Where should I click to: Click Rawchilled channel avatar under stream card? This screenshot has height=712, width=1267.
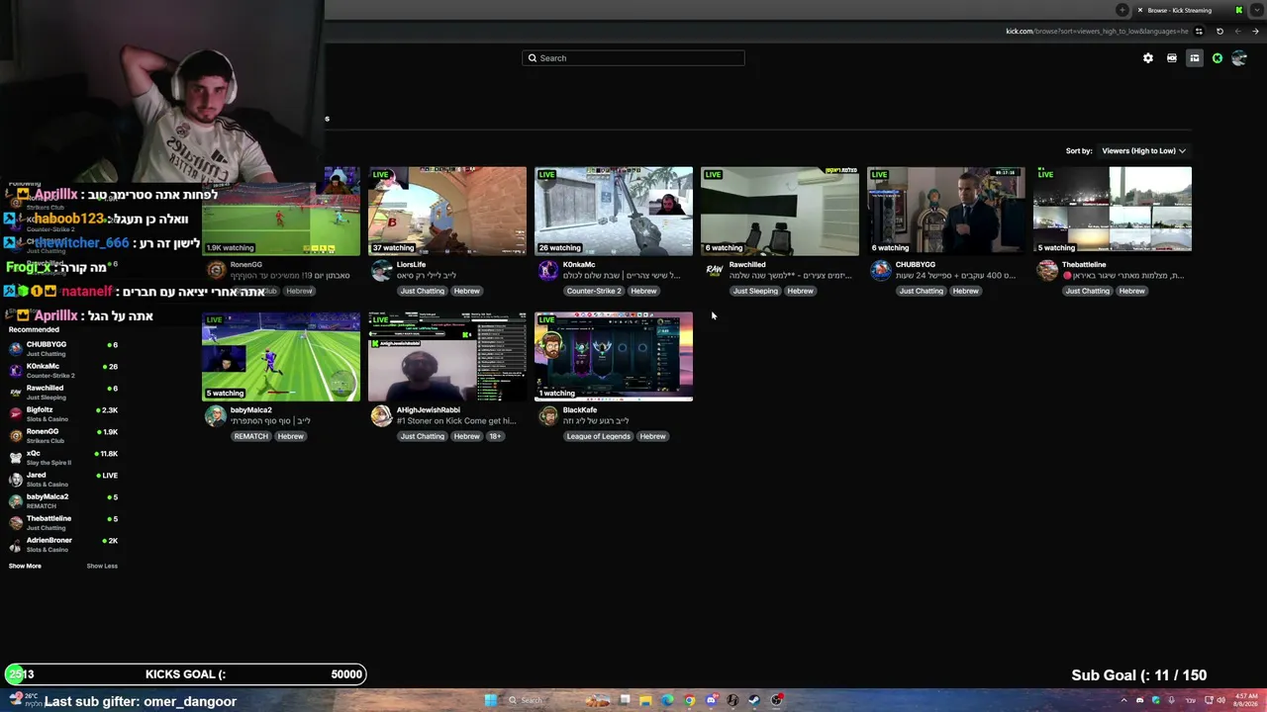[714, 271]
